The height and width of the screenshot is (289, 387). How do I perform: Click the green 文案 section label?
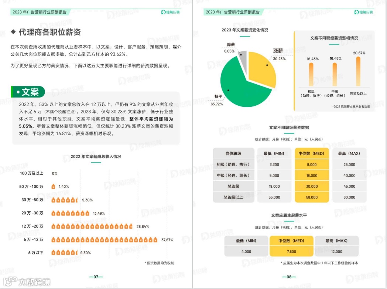point(28,92)
